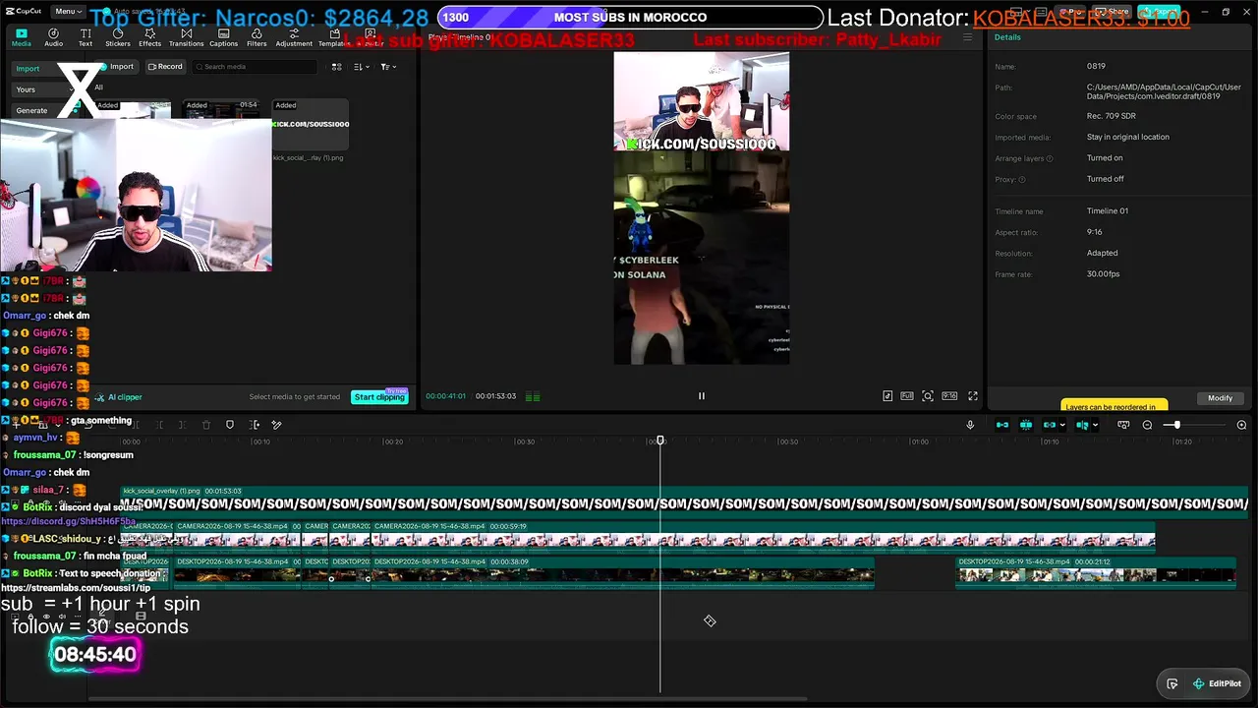Toggle the main track magnet icon
The width and height of the screenshot is (1258, 708).
click(1002, 425)
